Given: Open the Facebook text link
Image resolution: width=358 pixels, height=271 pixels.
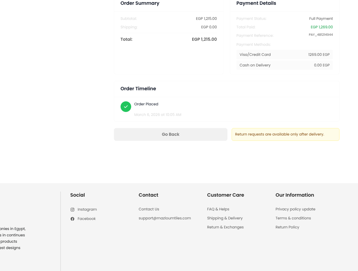Looking at the screenshot, I should click(x=86, y=219).
